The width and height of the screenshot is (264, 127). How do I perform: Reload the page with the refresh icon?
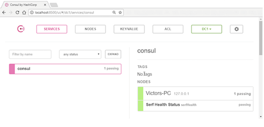point(17,13)
